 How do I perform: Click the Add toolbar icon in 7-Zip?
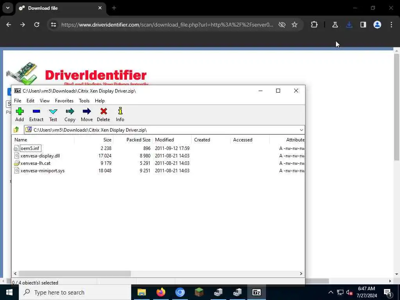pyautogui.click(x=20, y=111)
